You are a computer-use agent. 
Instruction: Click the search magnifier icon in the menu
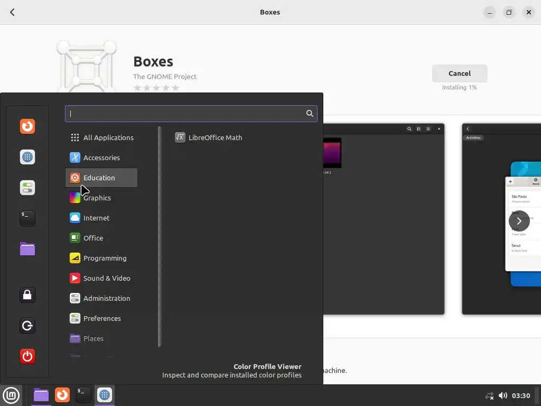tap(310, 114)
